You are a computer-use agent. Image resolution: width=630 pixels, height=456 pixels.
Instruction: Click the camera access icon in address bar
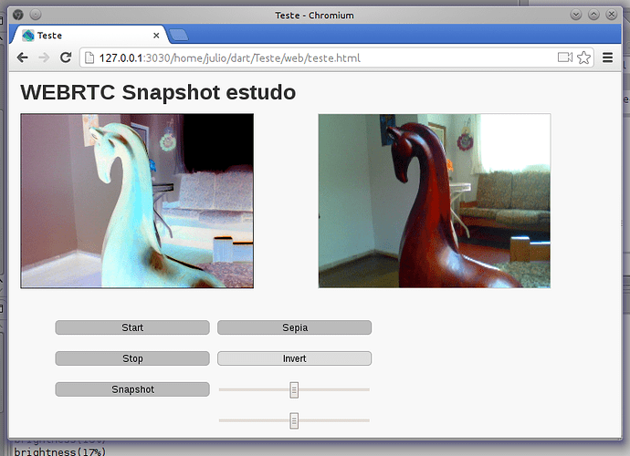[x=565, y=57]
